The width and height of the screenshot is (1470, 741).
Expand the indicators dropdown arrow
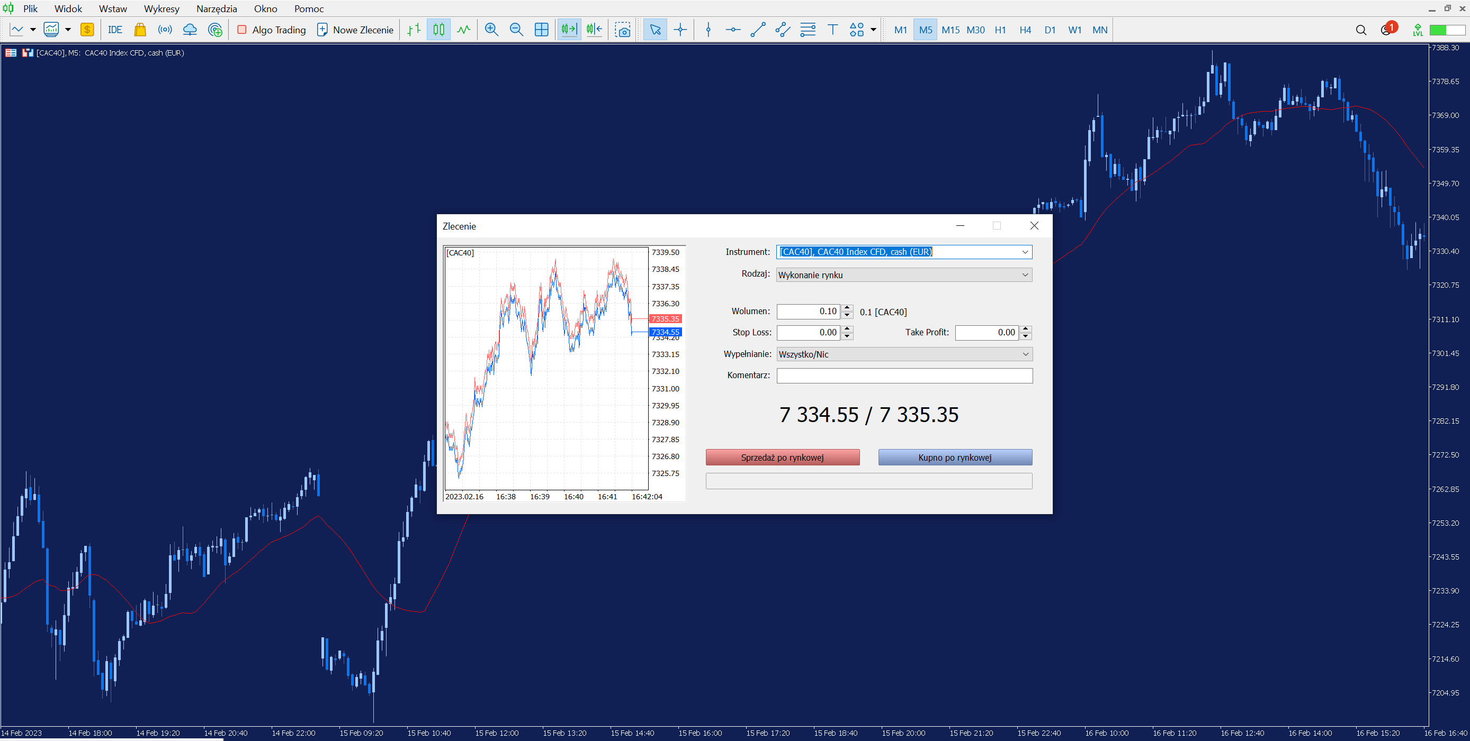[x=67, y=30]
